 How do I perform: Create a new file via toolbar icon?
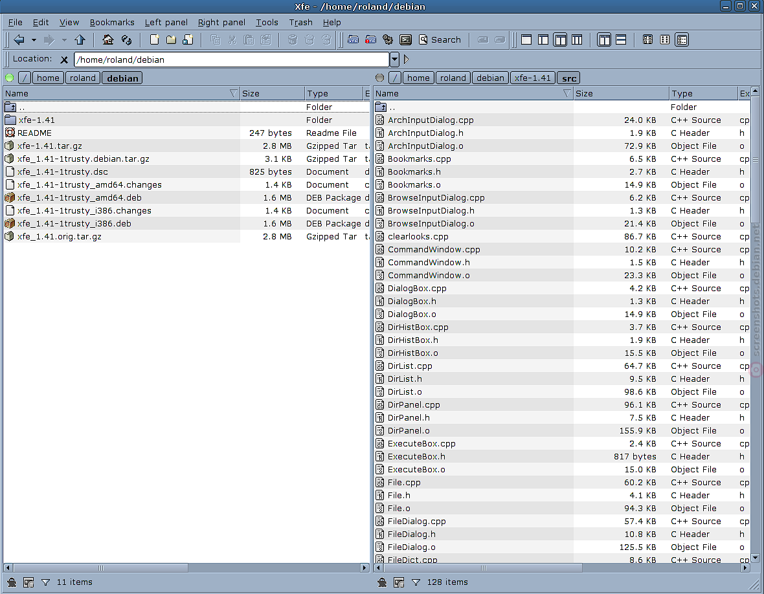click(155, 40)
